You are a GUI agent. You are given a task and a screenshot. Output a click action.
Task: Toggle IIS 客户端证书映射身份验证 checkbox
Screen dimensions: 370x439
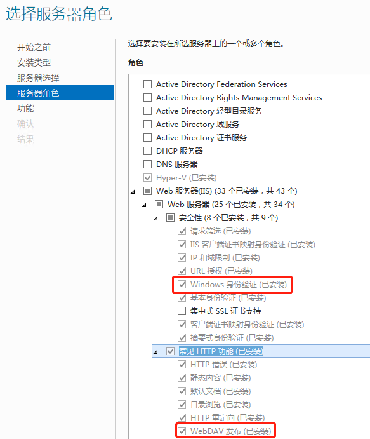point(182,245)
